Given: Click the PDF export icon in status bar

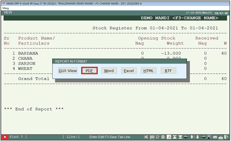Looking at the screenshot, I should (169, 137).
